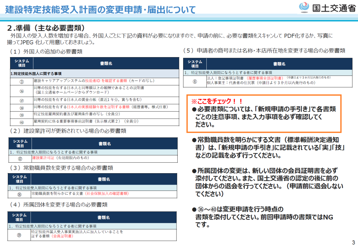Select circled item ㊱ in foreigner table

click(22, 91)
